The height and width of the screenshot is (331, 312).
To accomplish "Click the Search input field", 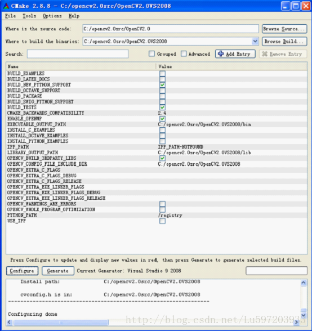I will [78, 54].
